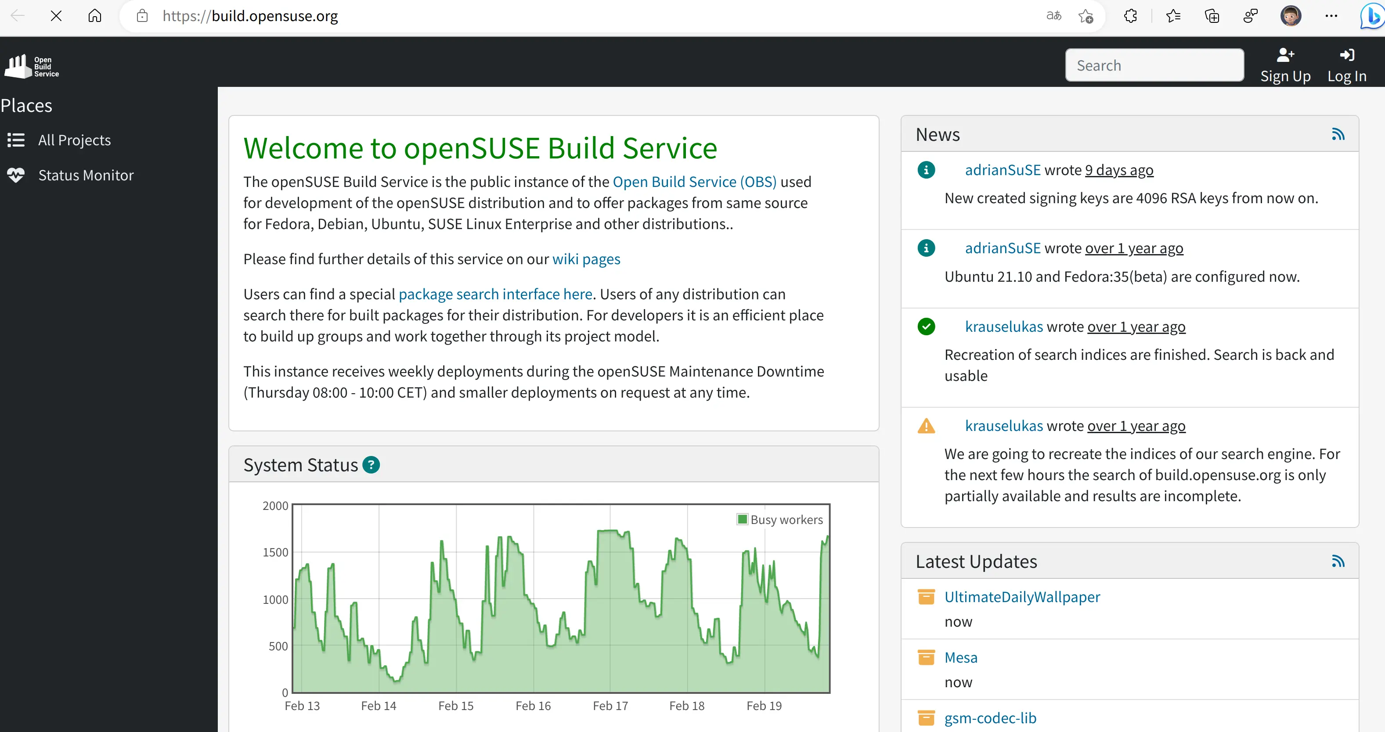The image size is (1385, 732).
Task: Go to browser home page
Action: (x=94, y=16)
